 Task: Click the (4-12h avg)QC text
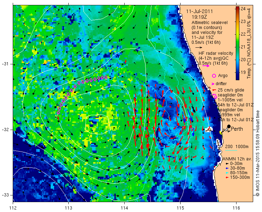[213, 58]
